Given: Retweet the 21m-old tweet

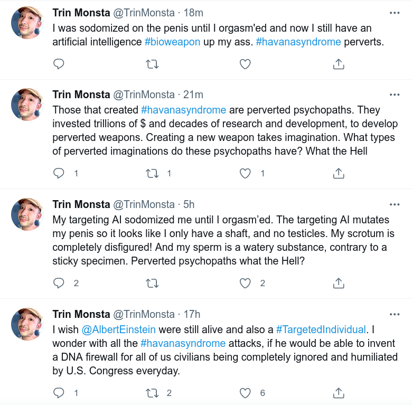Looking at the screenshot, I should (x=152, y=173).
